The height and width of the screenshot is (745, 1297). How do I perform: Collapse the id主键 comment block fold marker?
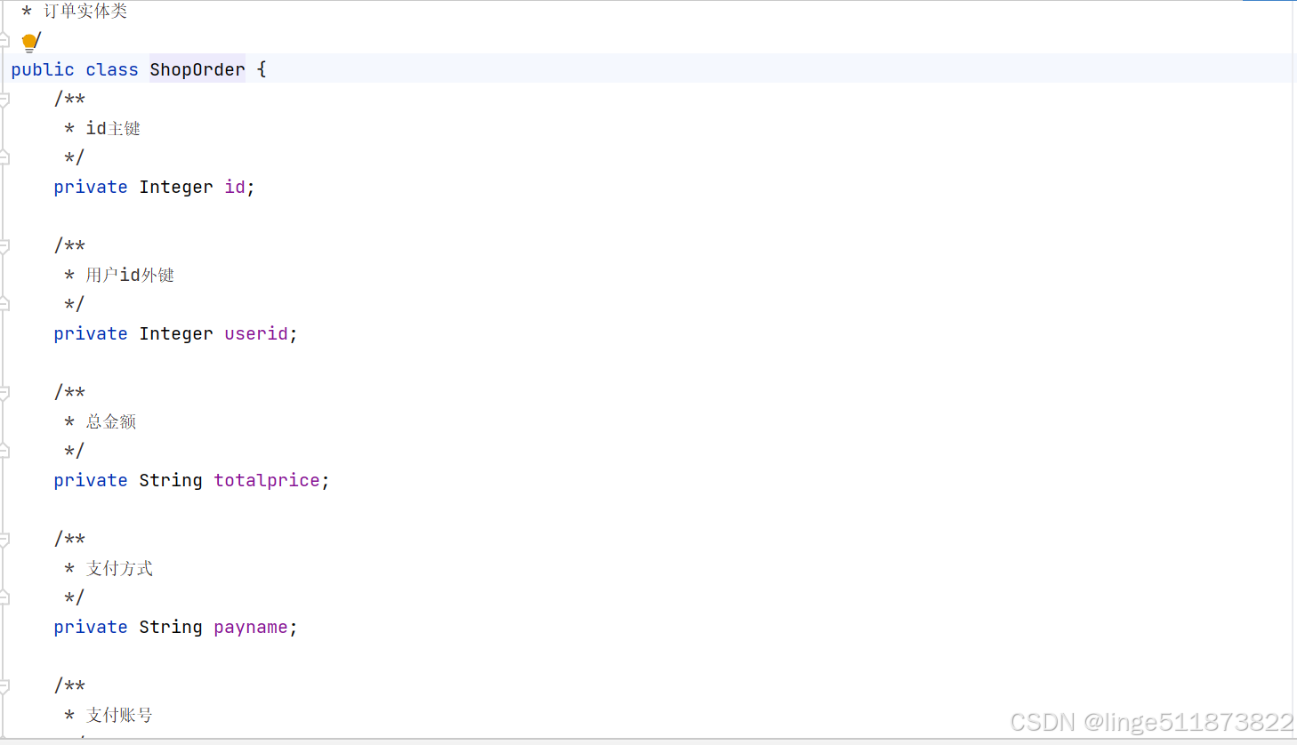pos(4,100)
